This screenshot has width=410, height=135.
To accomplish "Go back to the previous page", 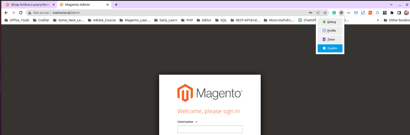I will (6, 13).
